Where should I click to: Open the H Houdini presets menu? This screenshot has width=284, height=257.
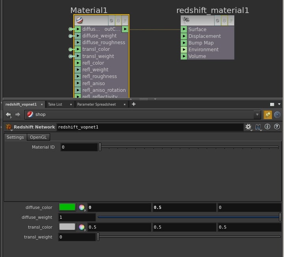point(258,127)
